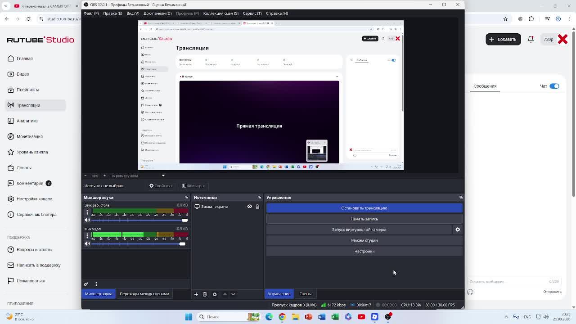
Task: Toggle lock on Захват экрана source
Action: pyautogui.click(x=257, y=207)
